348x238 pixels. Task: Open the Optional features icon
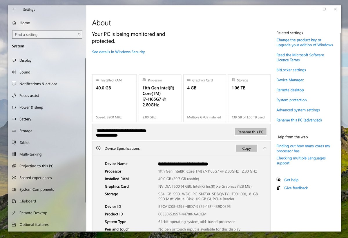14,225
